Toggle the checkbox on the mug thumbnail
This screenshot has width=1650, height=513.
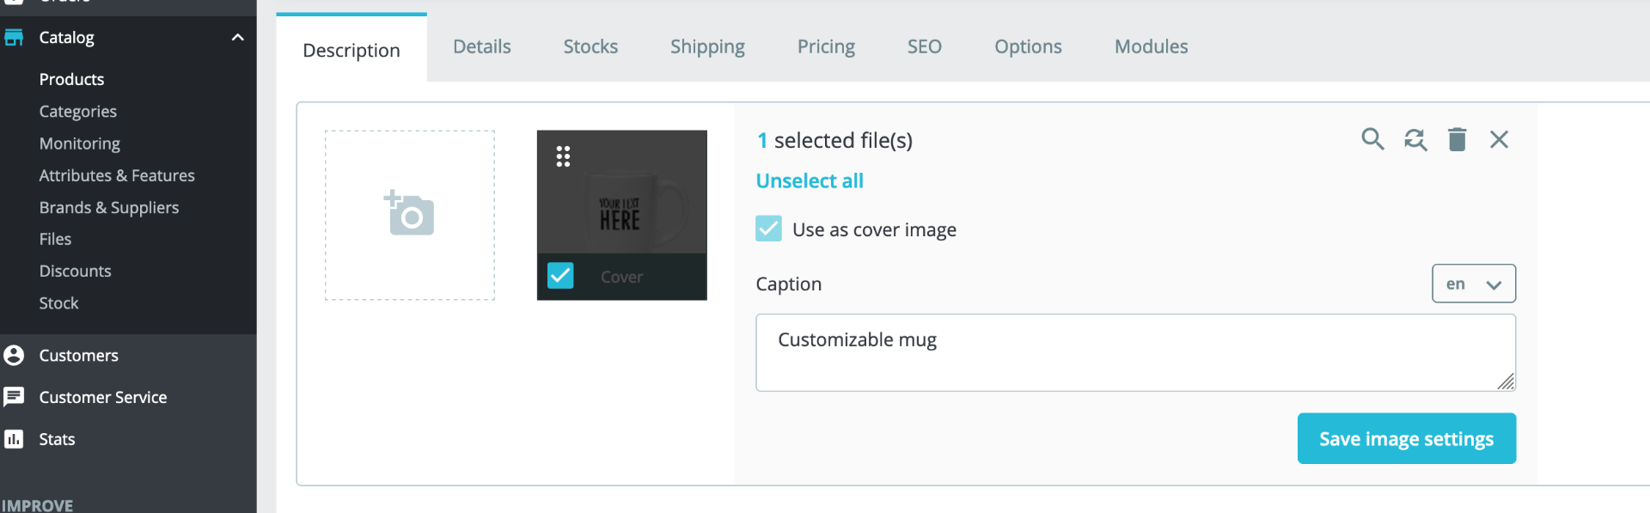pos(560,276)
